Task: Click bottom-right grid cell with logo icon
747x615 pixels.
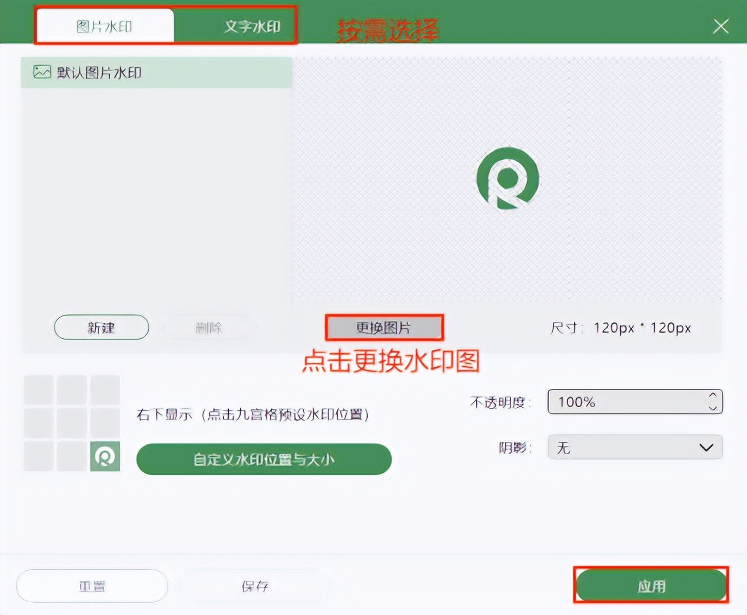Action: click(x=105, y=456)
